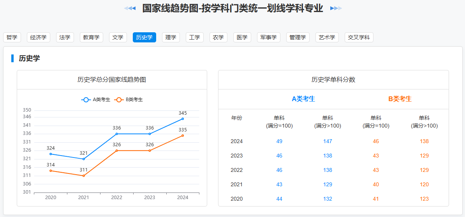
Task: Switch to the 医学 tab
Action: coord(242,37)
